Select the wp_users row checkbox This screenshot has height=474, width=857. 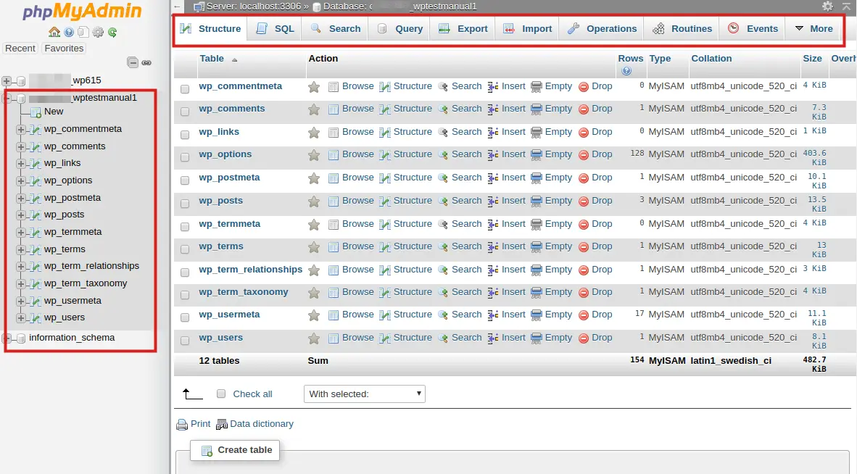tap(185, 341)
